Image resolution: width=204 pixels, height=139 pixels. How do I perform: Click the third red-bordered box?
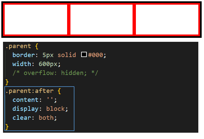coord(167,20)
